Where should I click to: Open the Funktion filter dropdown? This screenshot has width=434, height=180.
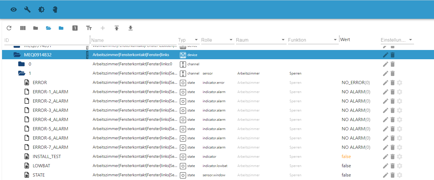point(313,40)
